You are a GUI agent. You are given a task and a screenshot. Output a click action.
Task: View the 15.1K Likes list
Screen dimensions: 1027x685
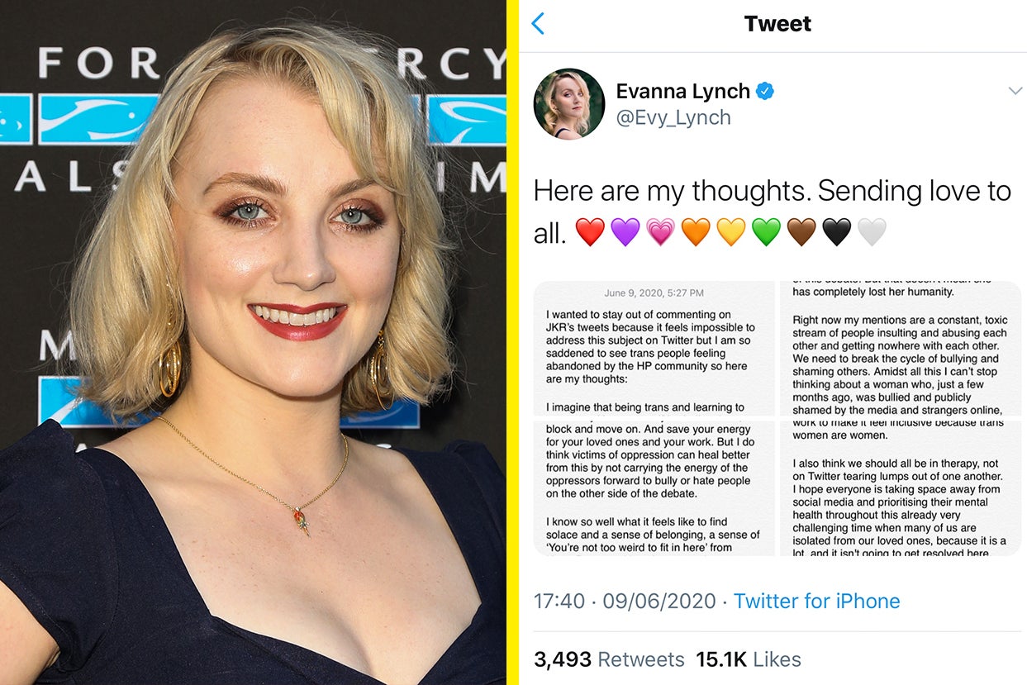[749, 659]
